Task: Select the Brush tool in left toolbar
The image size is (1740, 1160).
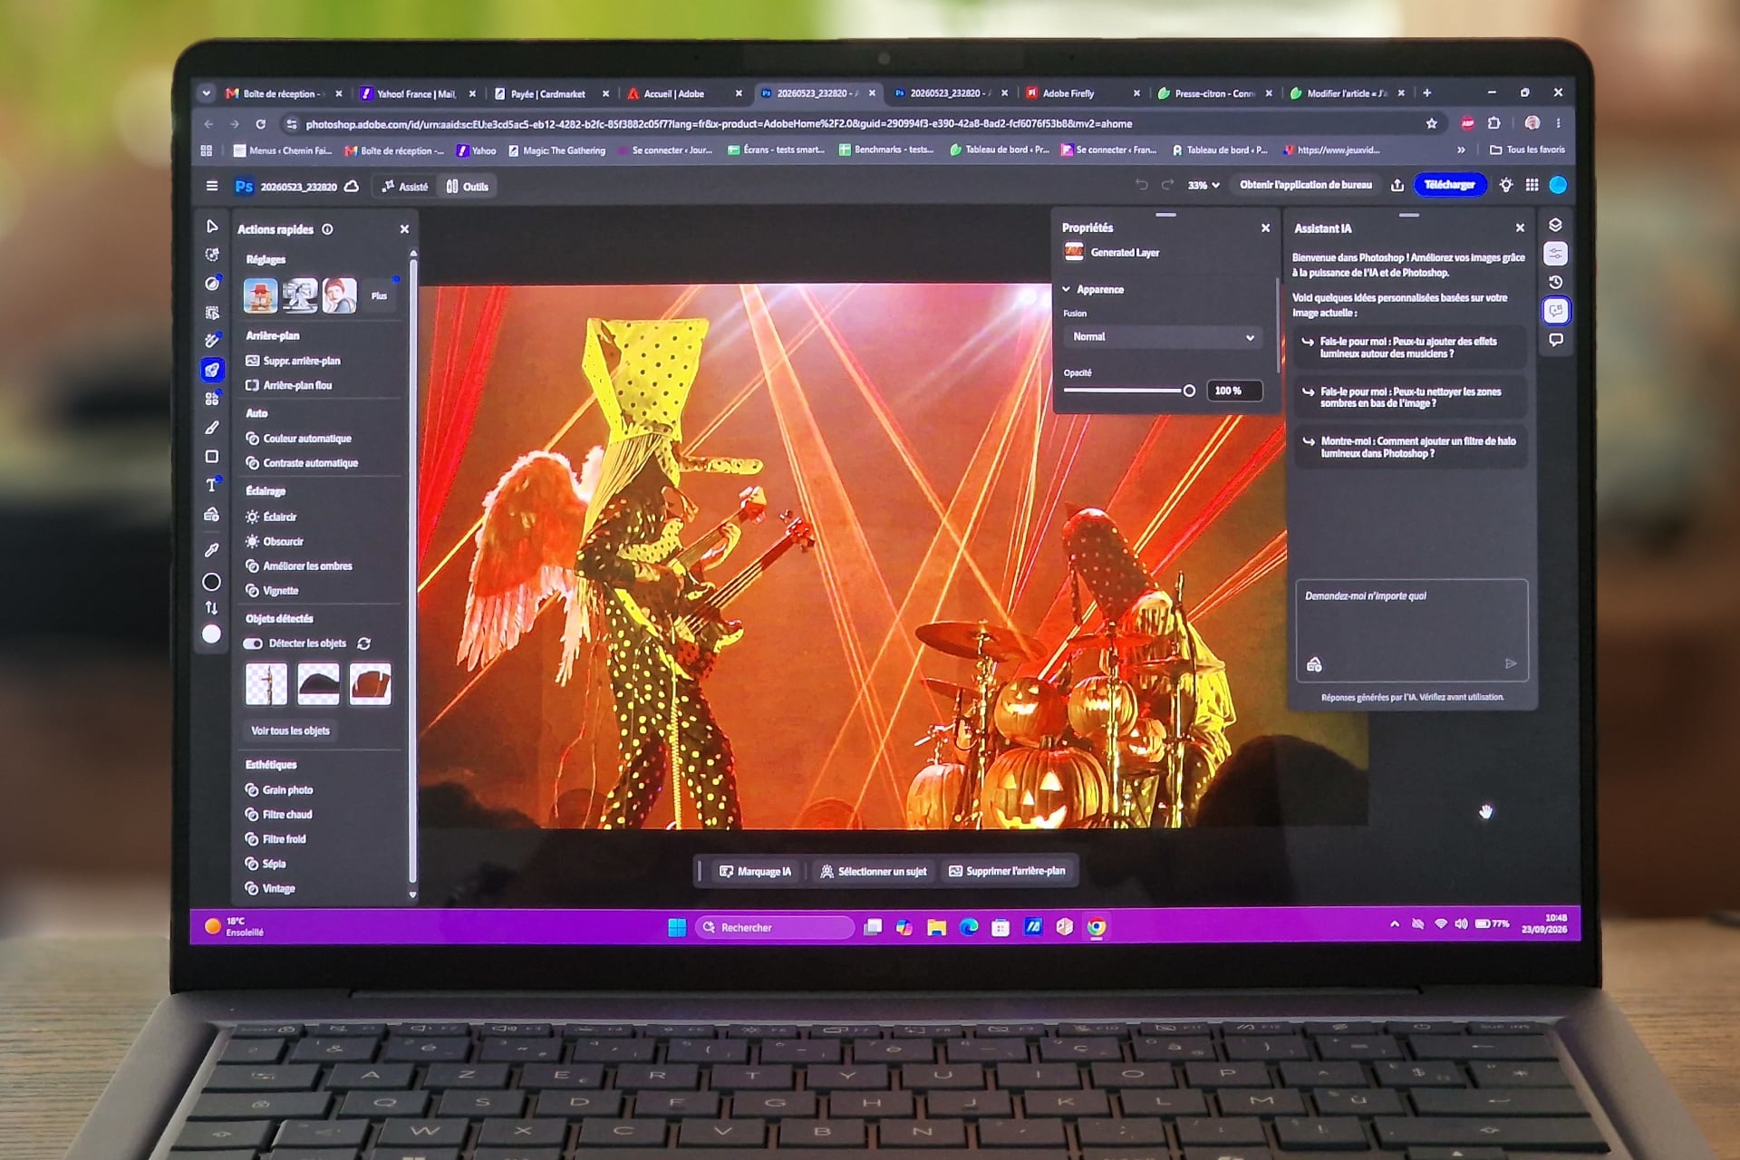Action: point(212,427)
